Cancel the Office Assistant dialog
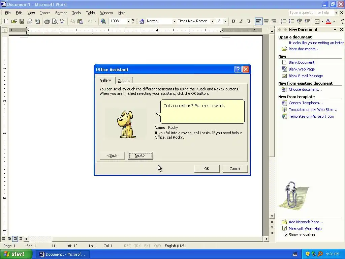This screenshot has width=345, height=259. [235, 169]
